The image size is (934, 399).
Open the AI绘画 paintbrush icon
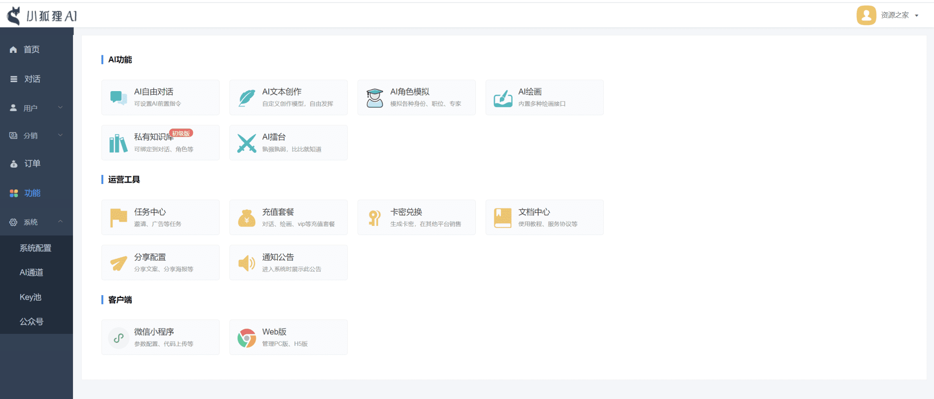click(503, 98)
